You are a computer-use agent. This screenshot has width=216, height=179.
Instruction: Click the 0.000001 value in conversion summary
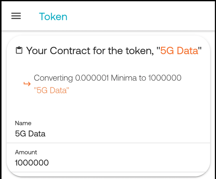click(92, 78)
